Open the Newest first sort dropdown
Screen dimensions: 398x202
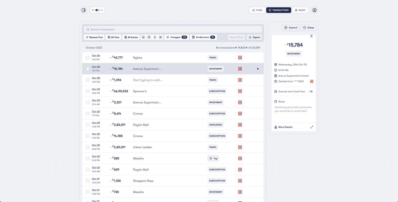pyautogui.click(x=95, y=37)
